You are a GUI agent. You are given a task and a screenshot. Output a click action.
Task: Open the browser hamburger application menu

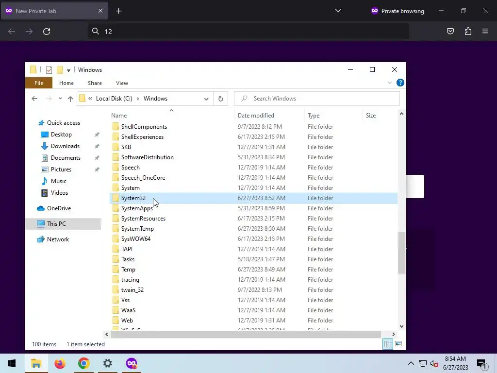click(x=485, y=31)
